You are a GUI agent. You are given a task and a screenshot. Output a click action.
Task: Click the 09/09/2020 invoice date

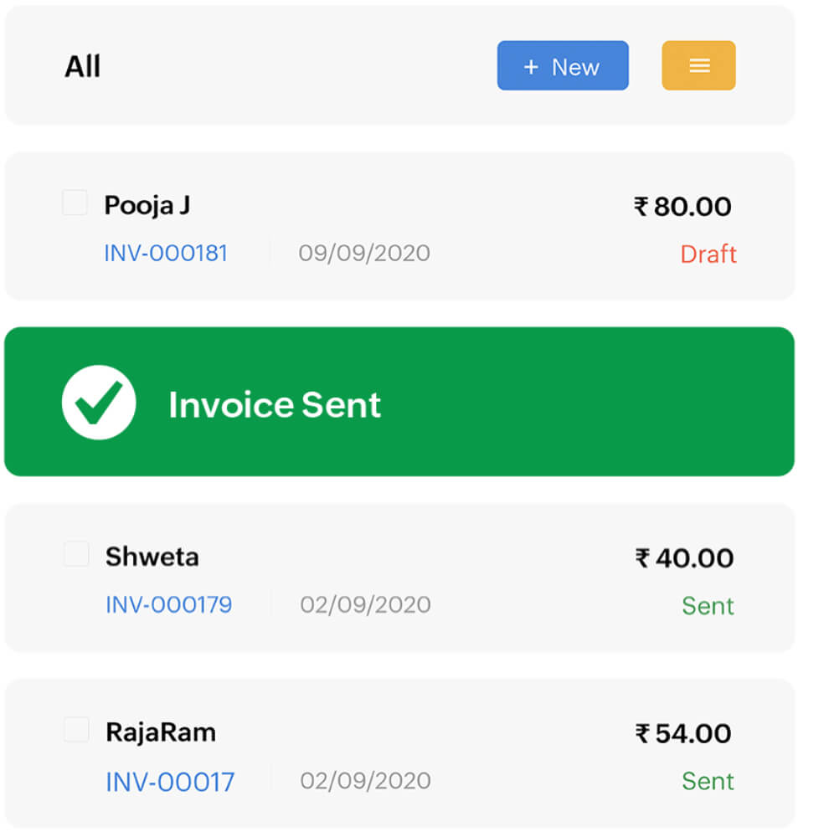click(x=364, y=253)
